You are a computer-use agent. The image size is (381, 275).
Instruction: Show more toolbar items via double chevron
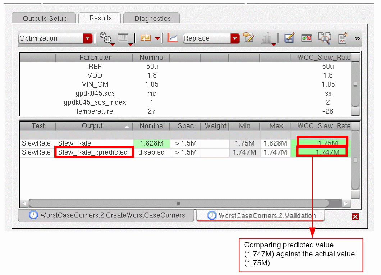tap(357, 38)
